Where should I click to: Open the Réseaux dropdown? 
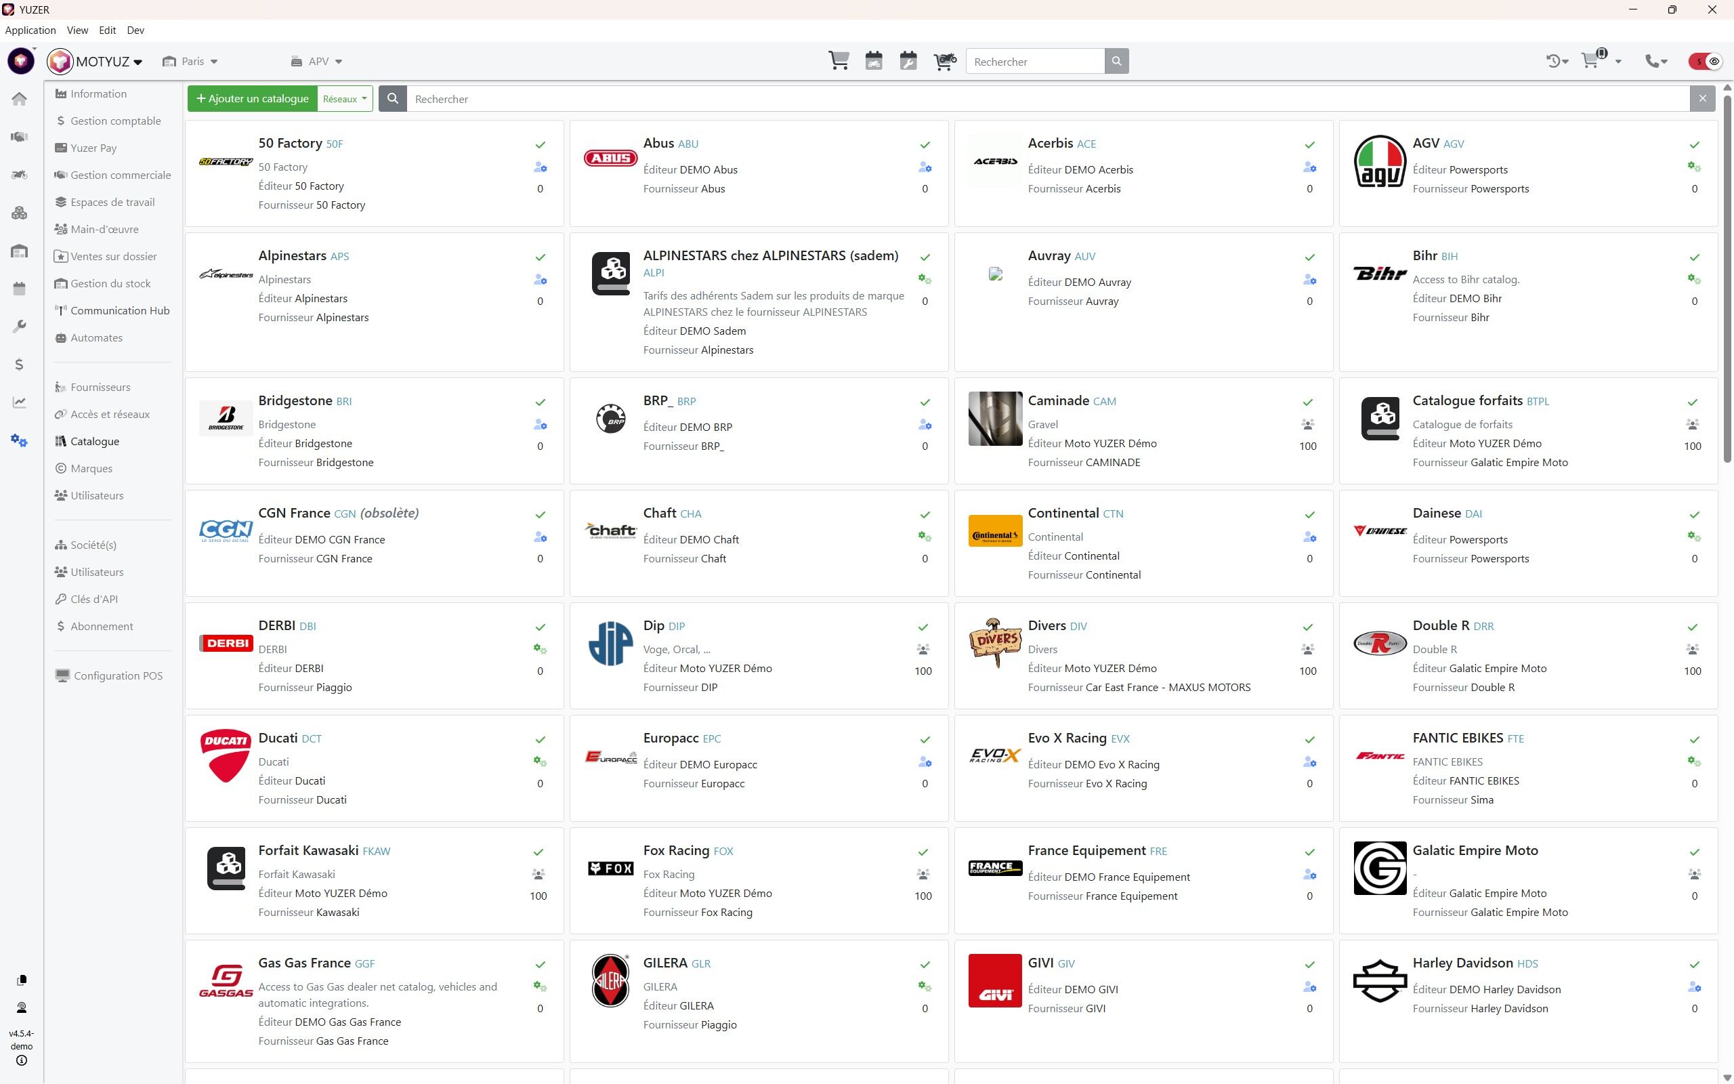pyautogui.click(x=345, y=99)
